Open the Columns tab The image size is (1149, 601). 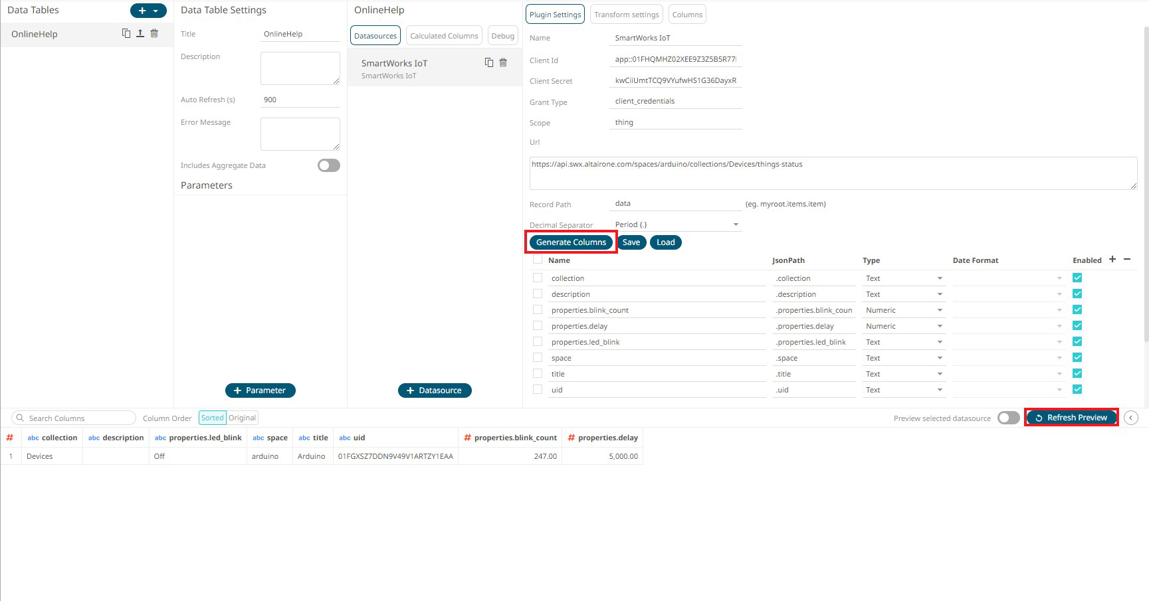click(687, 15)
